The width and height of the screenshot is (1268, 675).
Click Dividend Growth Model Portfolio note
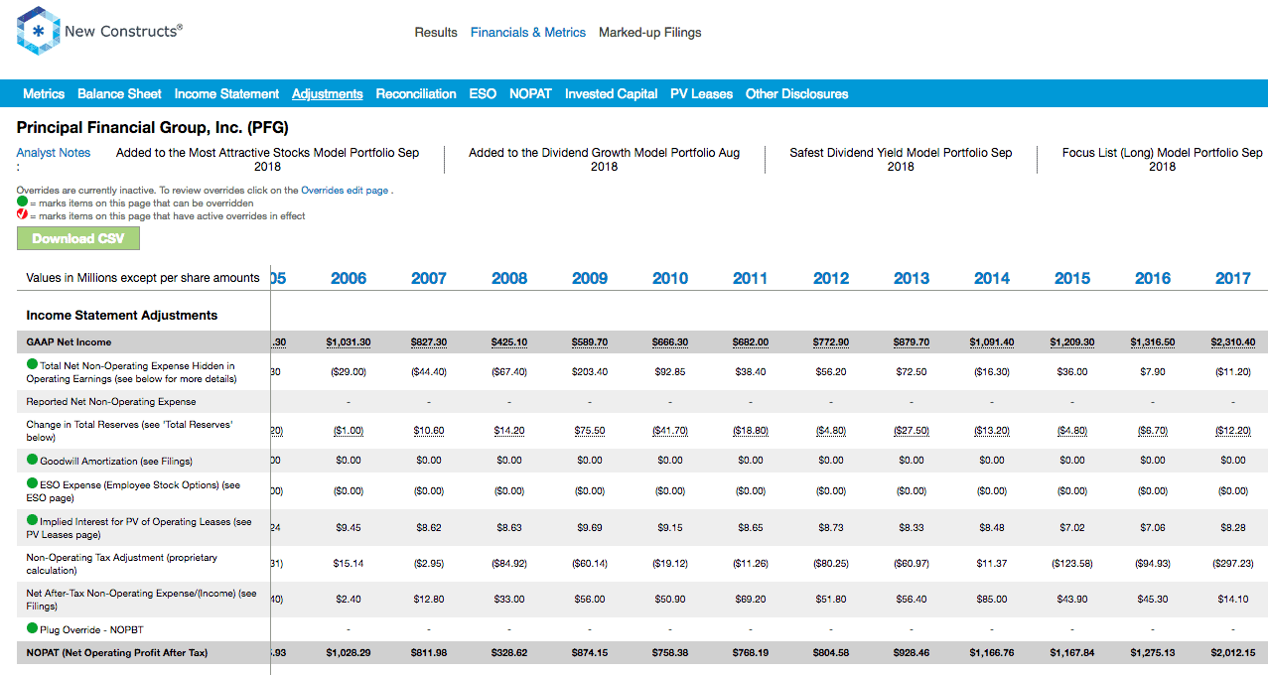604,160
